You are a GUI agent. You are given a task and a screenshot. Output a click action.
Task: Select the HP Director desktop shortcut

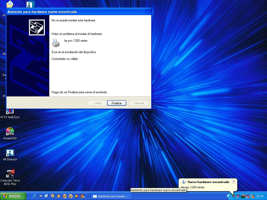pyautogui.click(x=10, y=155)
